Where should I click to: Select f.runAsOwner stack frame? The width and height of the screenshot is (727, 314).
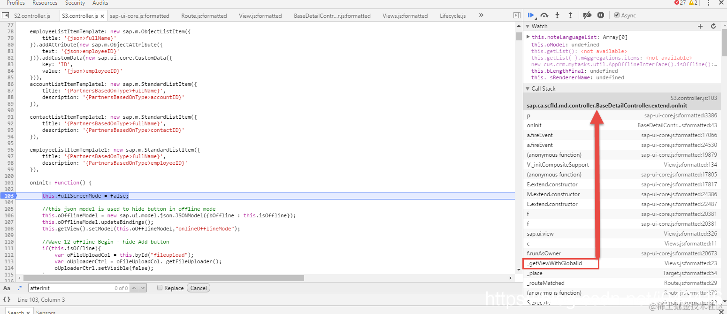[622, 253]
